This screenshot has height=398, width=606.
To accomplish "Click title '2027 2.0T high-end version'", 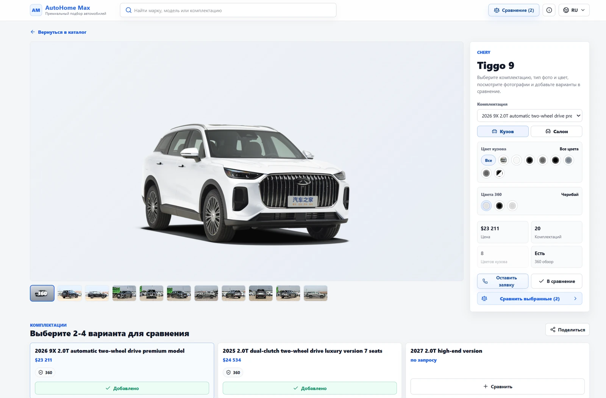I will [446, 351].
